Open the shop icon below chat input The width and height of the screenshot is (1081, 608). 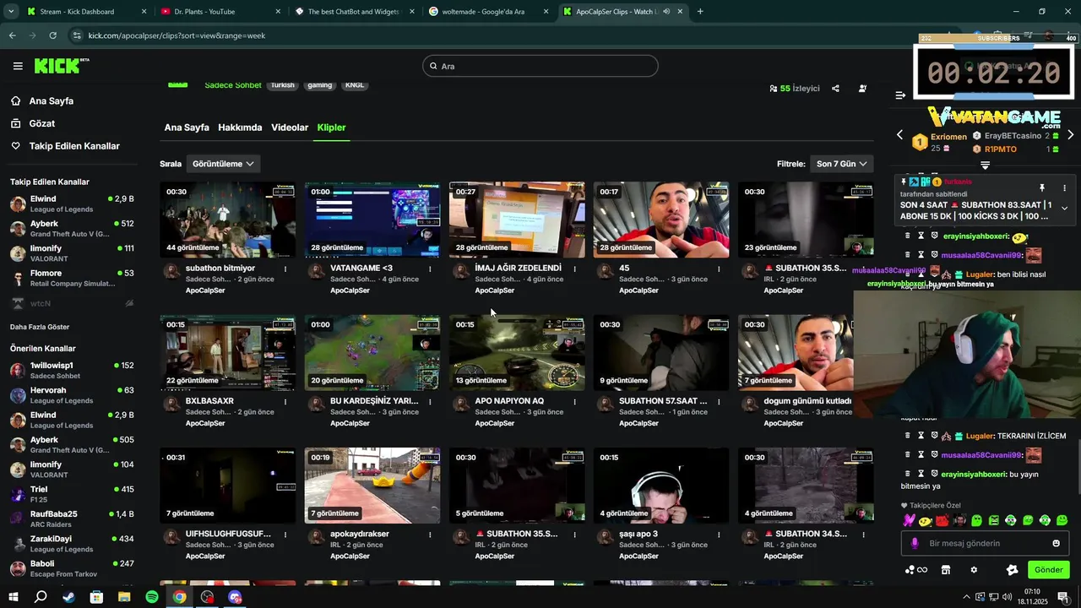coord(946,570)
